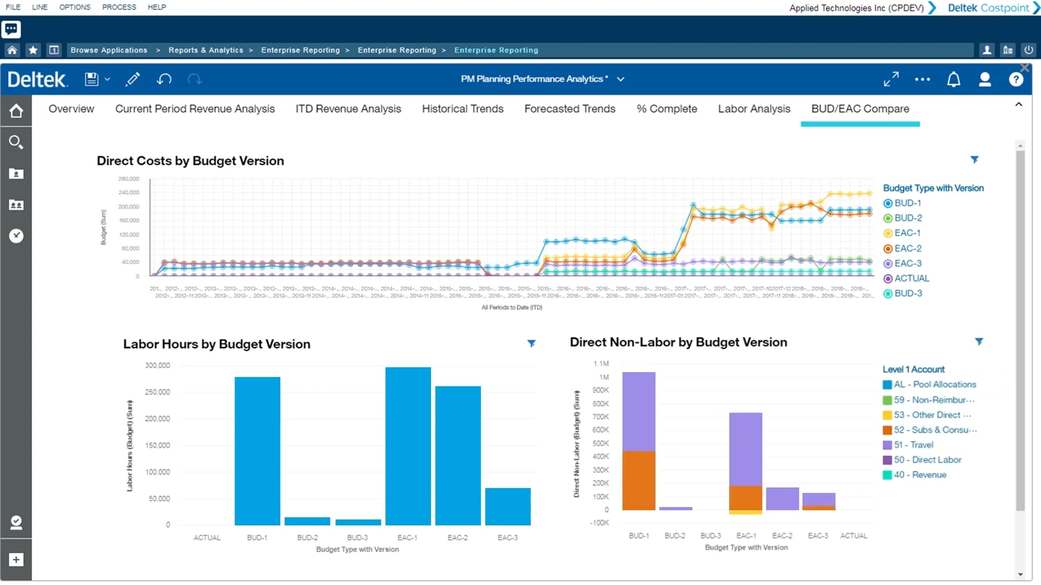Select the ACTUAL radio button in the legend
Screen dimensions: 1041x585
tap(888, 278)
